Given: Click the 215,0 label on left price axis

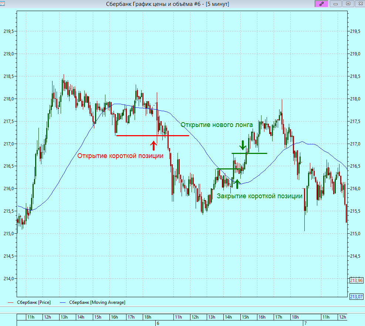Looking at the screenshot, I should pyautogui.click(x=9, y=234).
